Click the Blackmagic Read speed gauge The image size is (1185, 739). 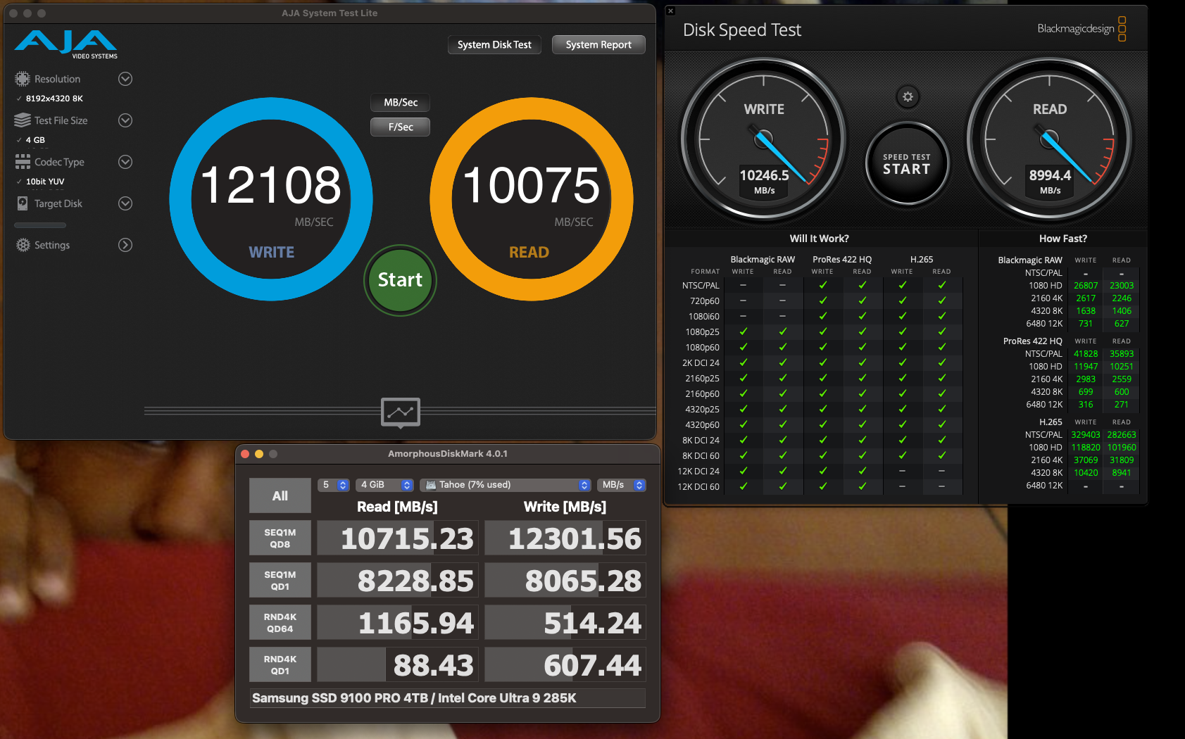pyautogui.click(x=1050, y=139)
